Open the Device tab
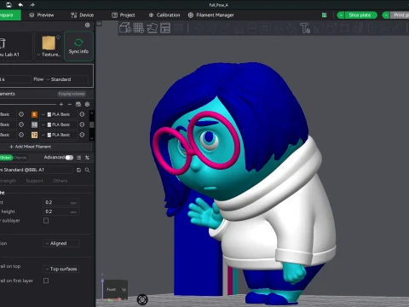 (83, 15)
